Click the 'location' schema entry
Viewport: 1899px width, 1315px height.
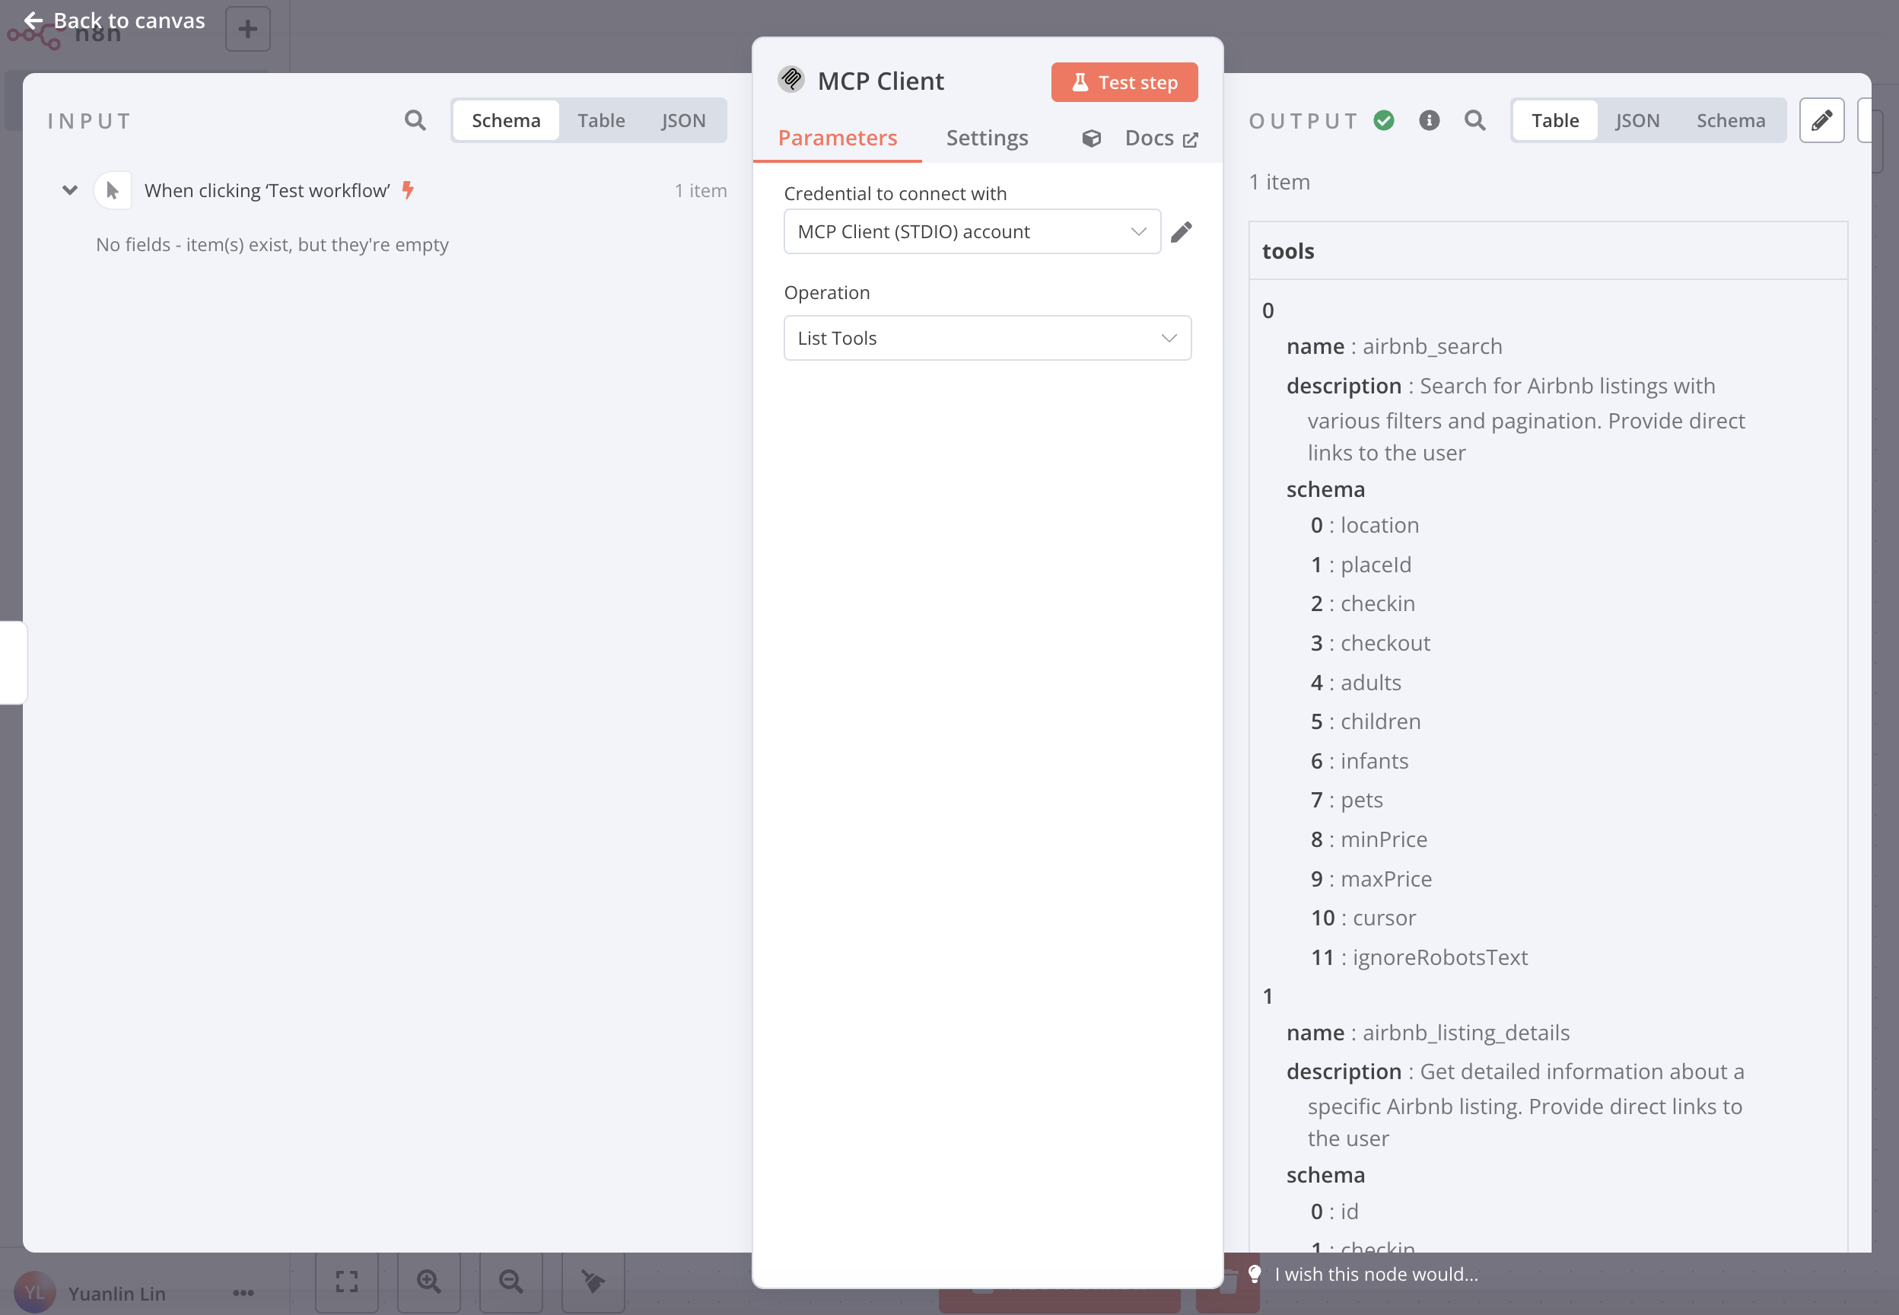tap(1379, 525)
